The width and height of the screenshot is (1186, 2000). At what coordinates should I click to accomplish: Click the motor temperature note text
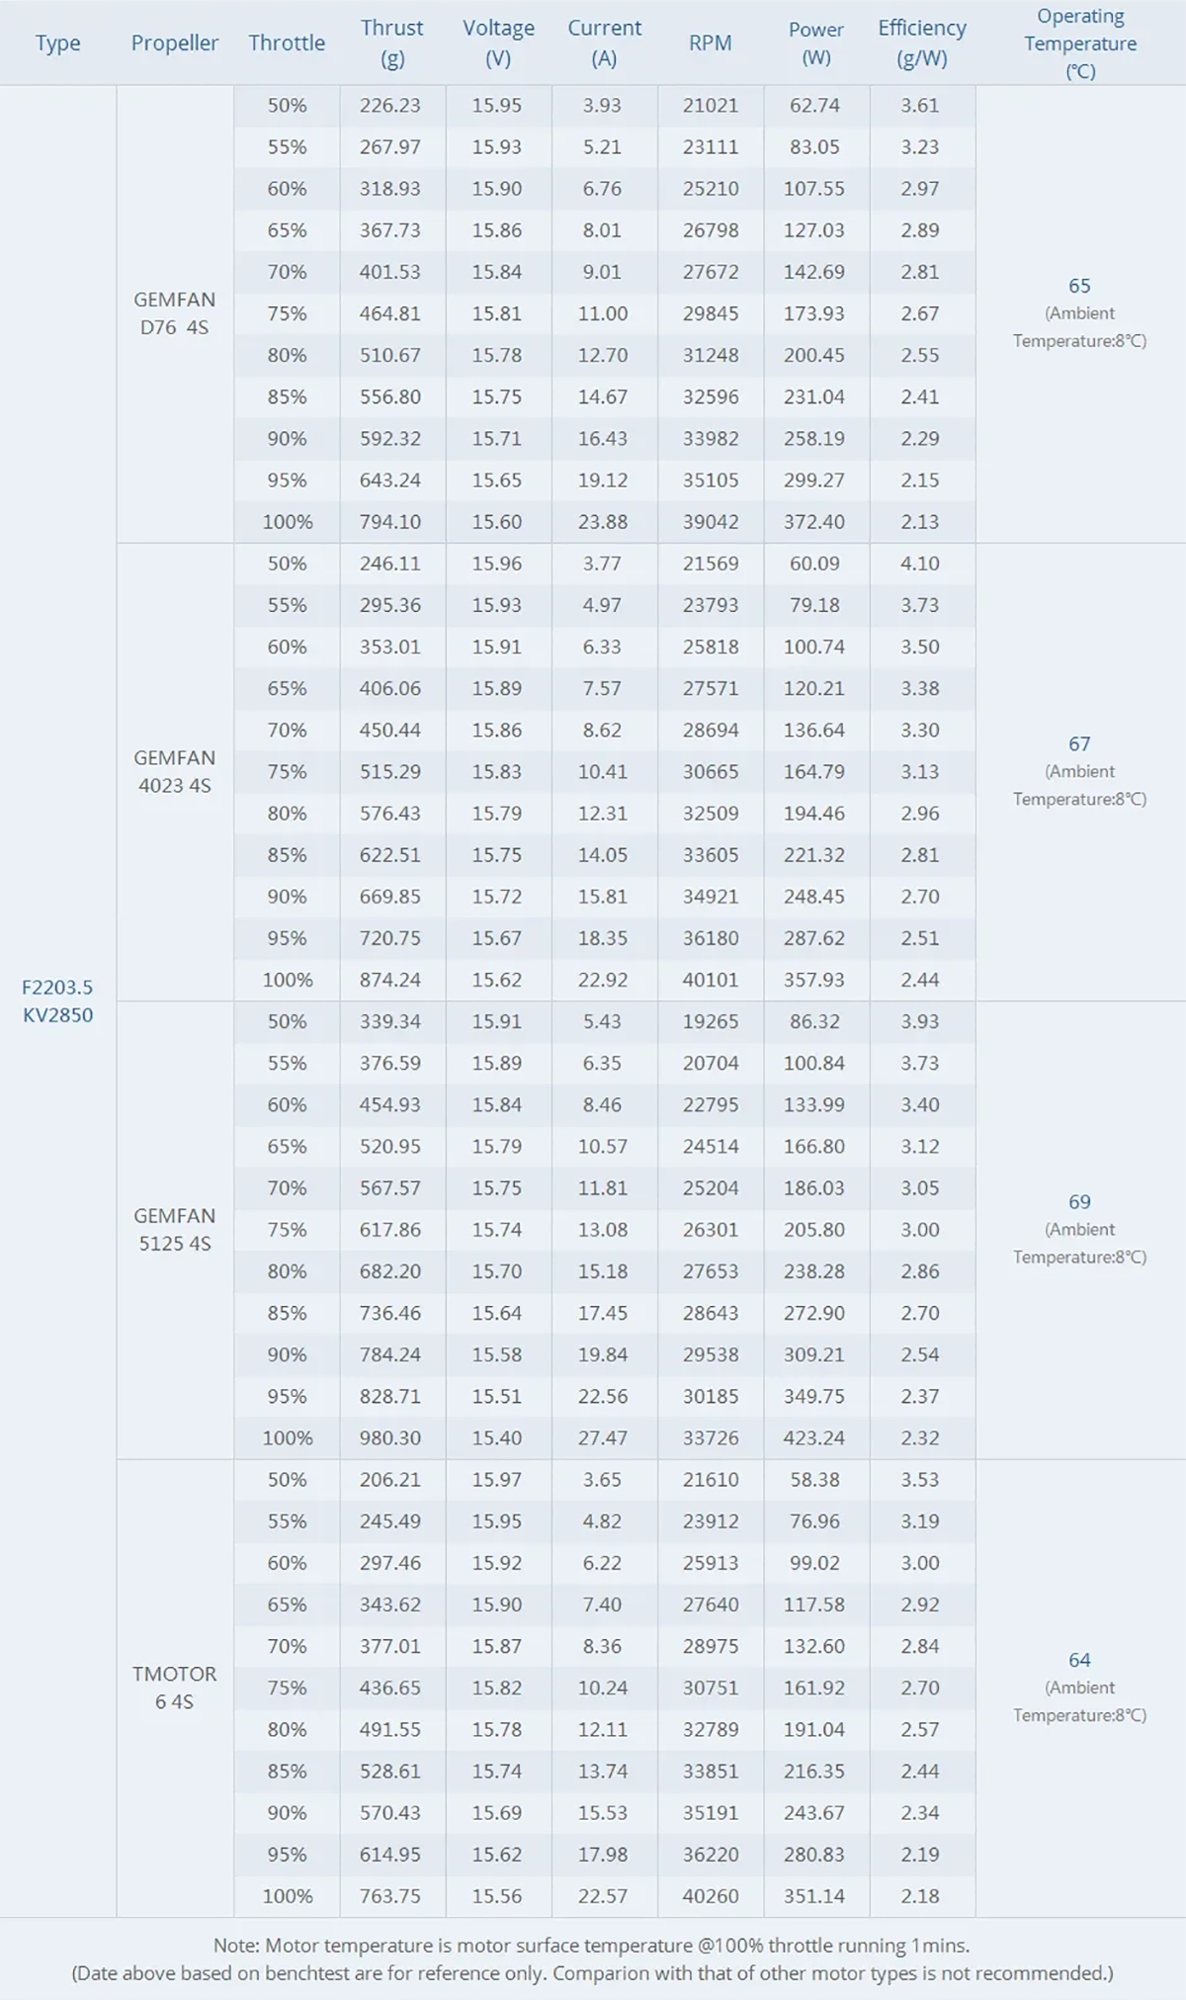(x=592, y=1946)
